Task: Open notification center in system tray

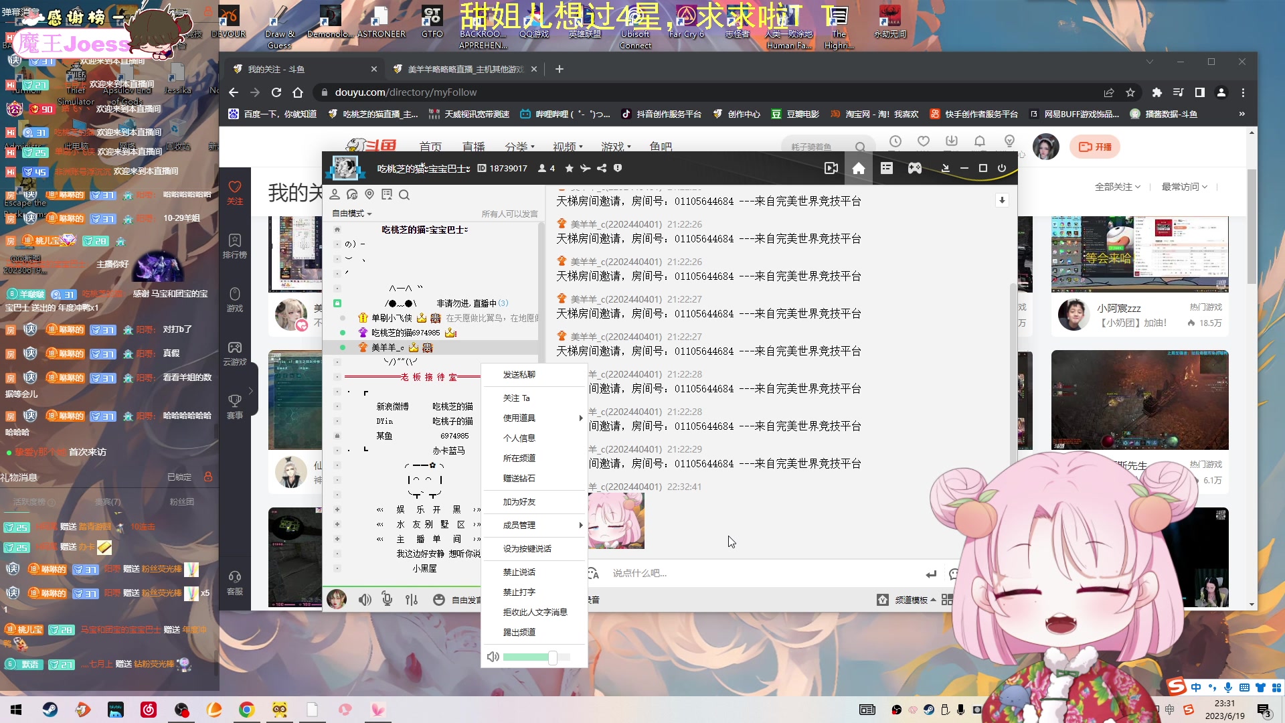Action: tap(1264, 710)
